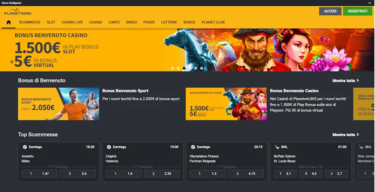Click basketball icon on Anadolu vs Milan card
The height and width of the screenshot is (192, 375).
(x=25, y=147)
